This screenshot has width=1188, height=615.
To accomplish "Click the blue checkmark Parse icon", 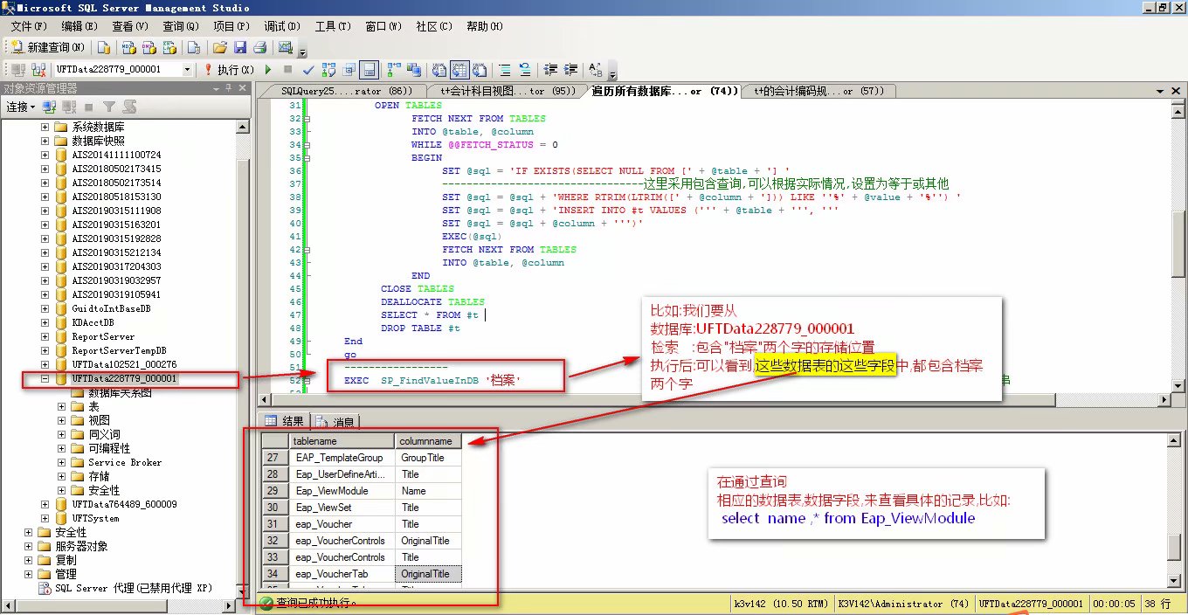I will point(308,69).
